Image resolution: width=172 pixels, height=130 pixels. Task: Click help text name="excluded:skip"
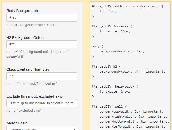pyautogui.click(x=24, y=111)
